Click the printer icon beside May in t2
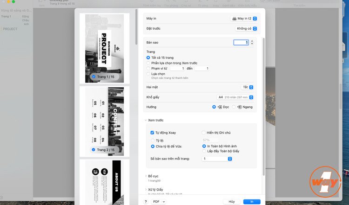 pyautogui.click(x=234, y=19)
